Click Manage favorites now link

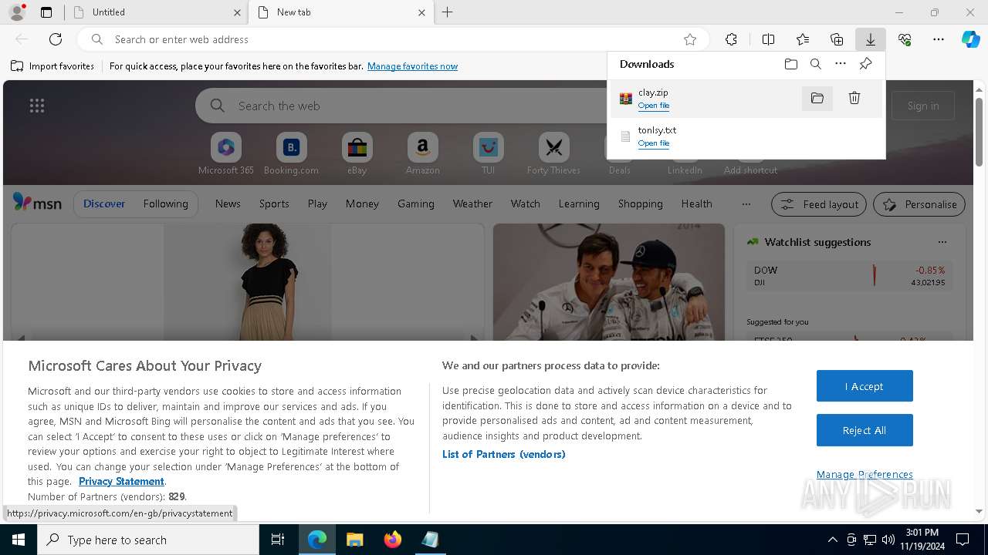412,66
